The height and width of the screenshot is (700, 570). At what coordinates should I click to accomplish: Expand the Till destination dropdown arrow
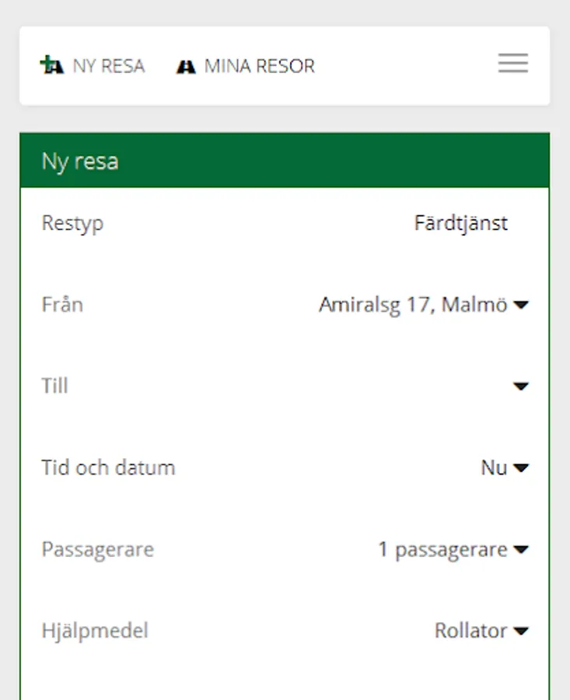click(x=521, y=387)
